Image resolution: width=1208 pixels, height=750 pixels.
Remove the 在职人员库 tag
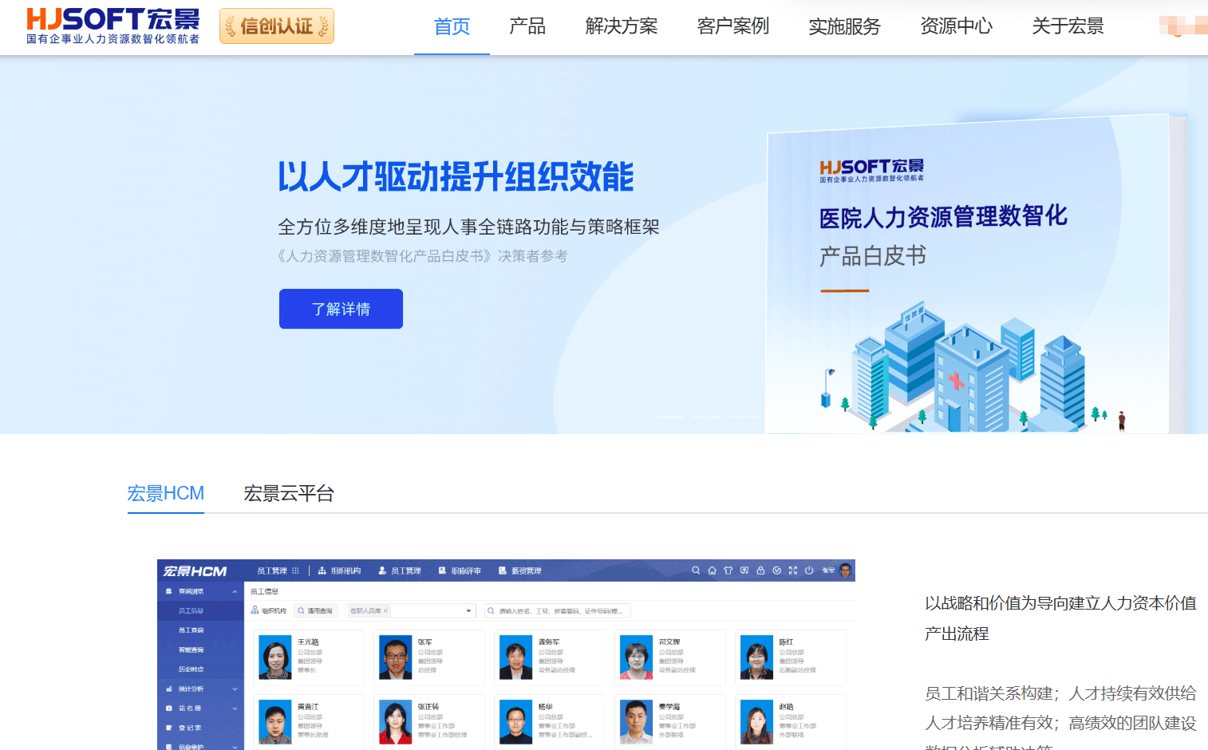click(x=385, y=611)
